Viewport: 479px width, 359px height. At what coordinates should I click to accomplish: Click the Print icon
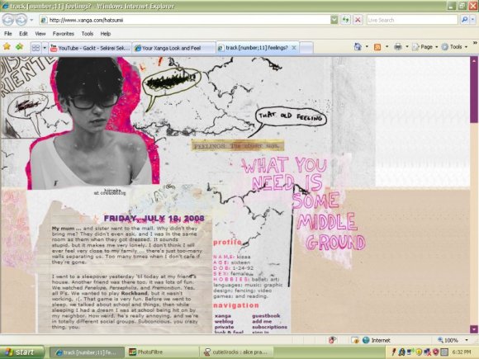point(398,47)
